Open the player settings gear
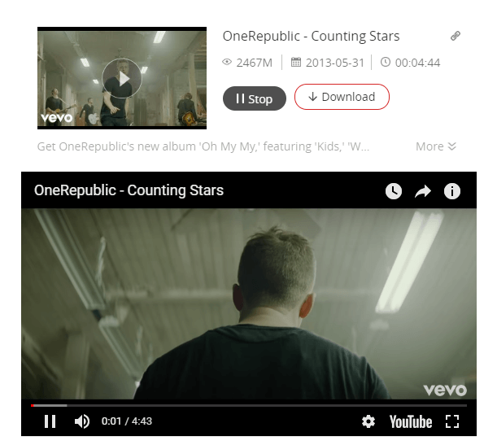The height and width of the screenshot is (445, 497). (368, 421)
